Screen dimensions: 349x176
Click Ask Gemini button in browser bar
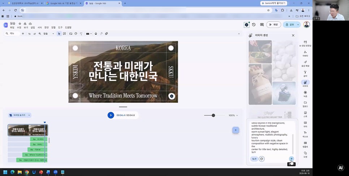click(x=273, y=3)
